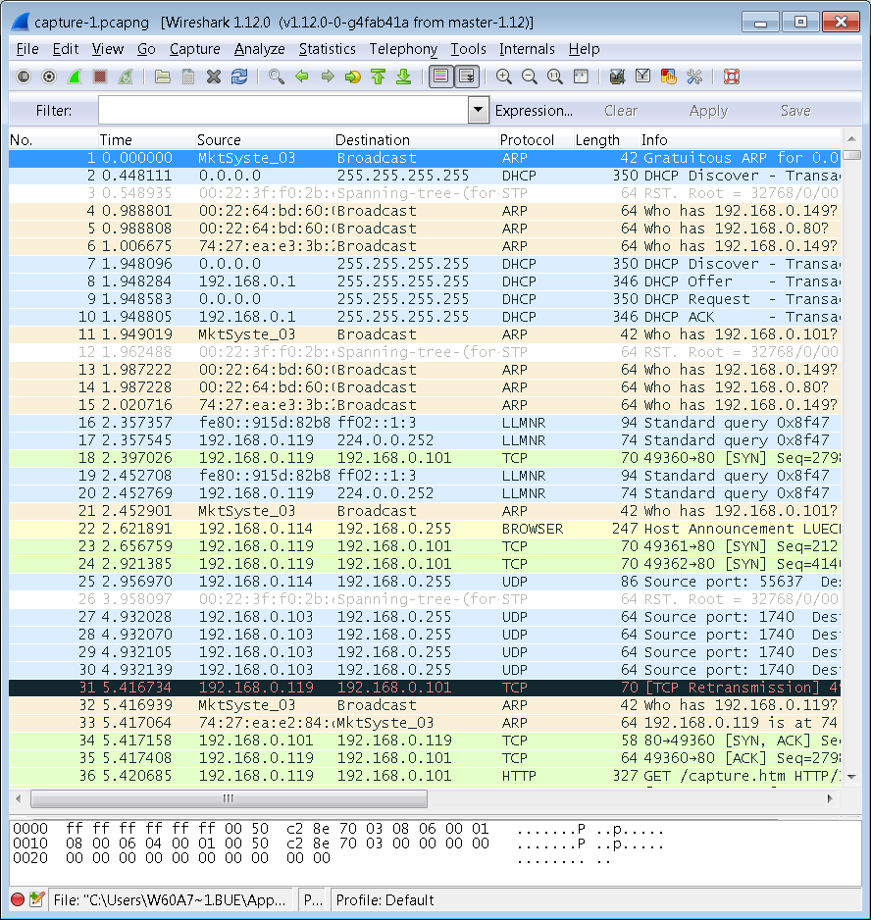
Task: Click the horizontal scrollbar thumb
Action: 229,798
